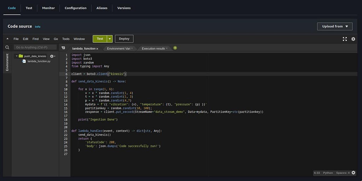
Task: Open the Test button dropdown arrow
Action: tap(110, 39)
